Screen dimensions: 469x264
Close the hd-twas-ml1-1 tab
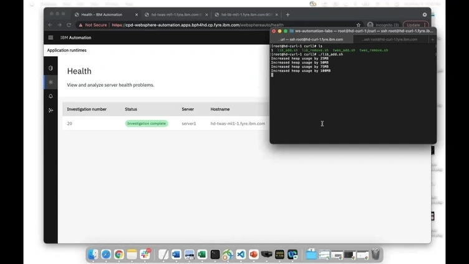pyautogui.click(x=206, y=14)
